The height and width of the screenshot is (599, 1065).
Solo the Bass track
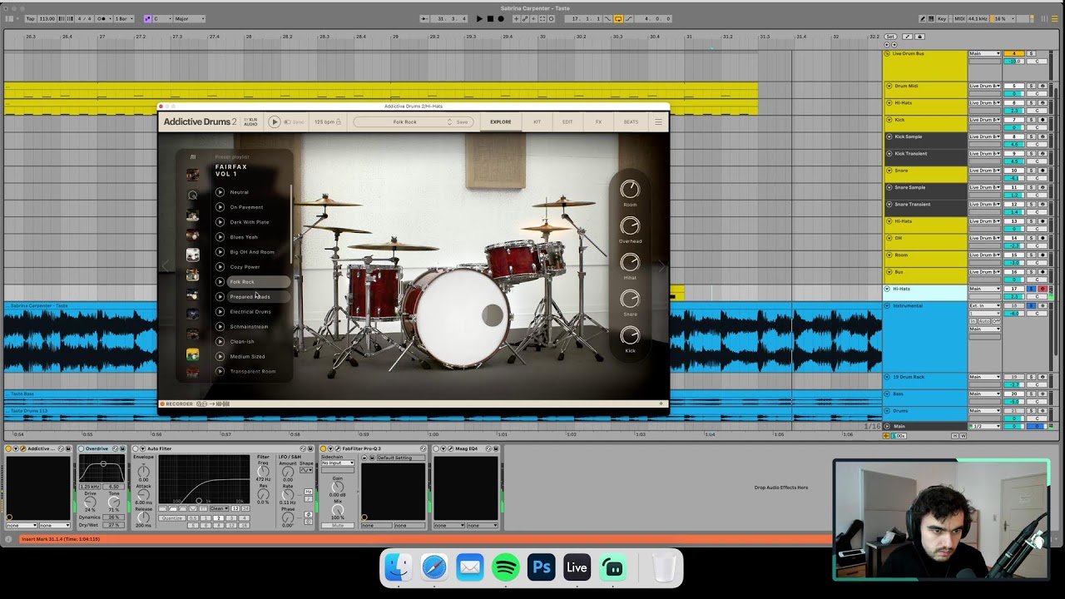[x=1031, y=394]
